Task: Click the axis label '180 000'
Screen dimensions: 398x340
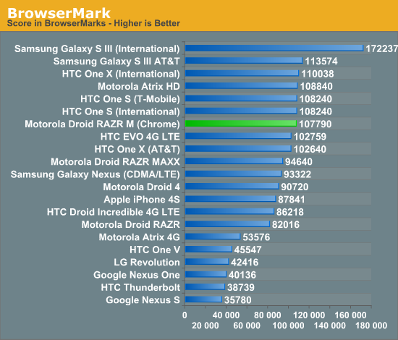Action: click(371, 326)
